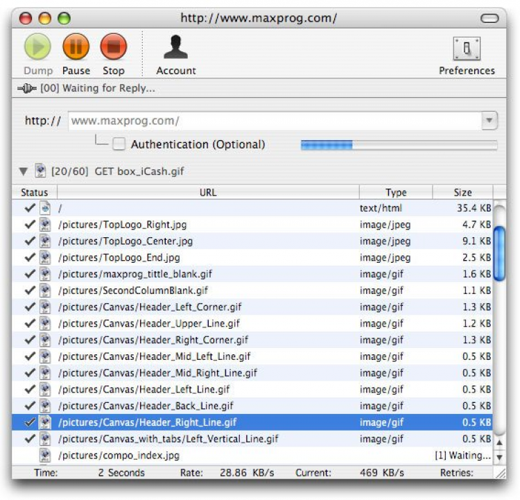Click the image icon for TopLogo_End.jpg

click(45, 257)
